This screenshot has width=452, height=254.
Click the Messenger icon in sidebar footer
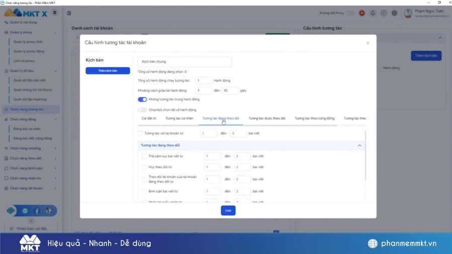25,211
